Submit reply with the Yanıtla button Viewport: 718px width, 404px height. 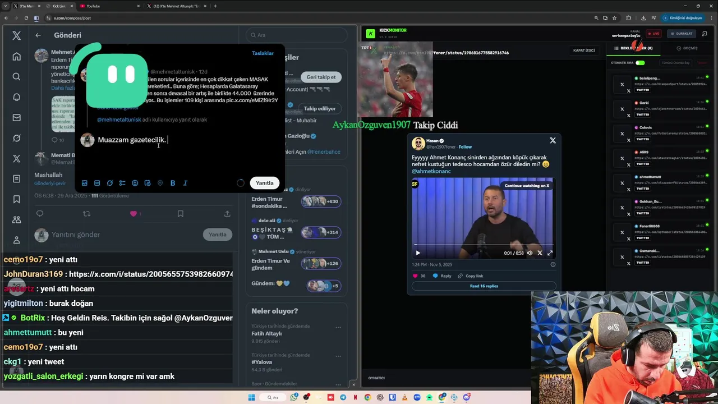click(x=265, y=183)
